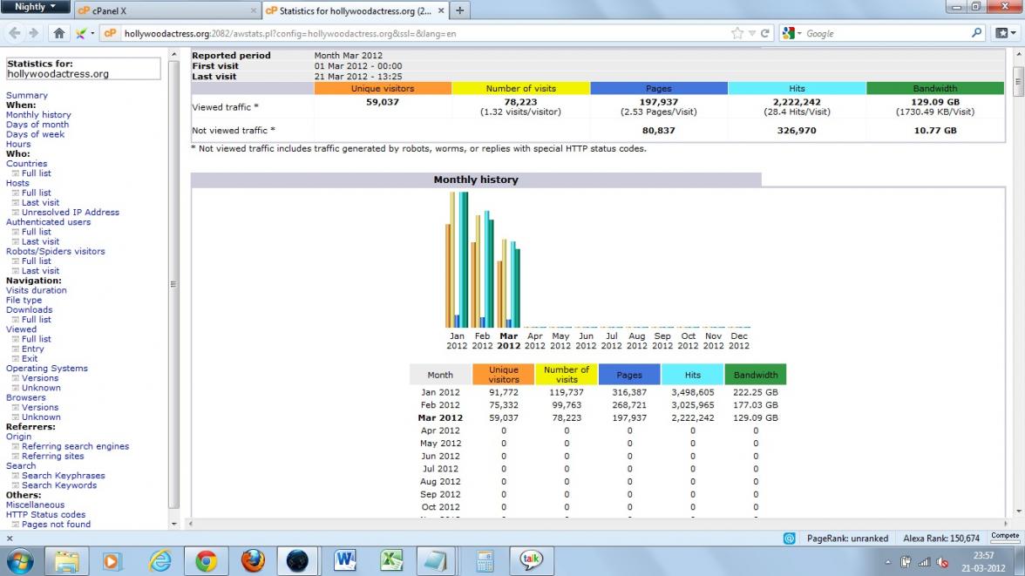
Task: Click the cPanel site identity icon in address bar
Action: click(x=110, y=33)
